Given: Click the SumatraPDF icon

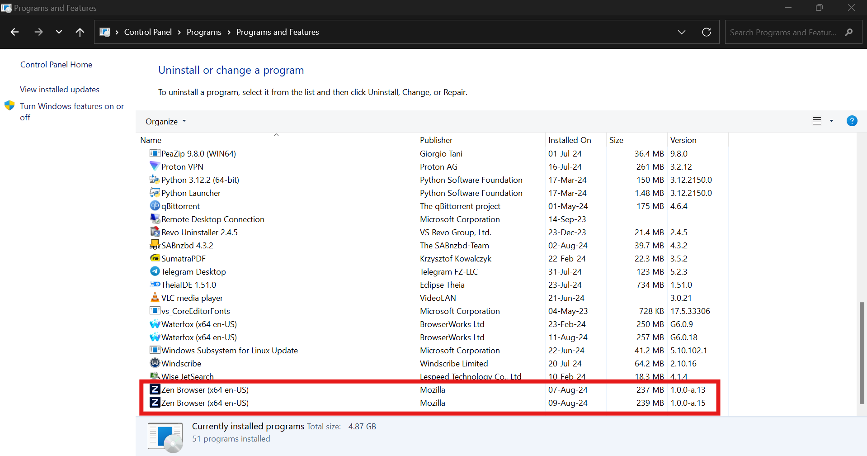Looking at the screenshot, I should [155, 258].
